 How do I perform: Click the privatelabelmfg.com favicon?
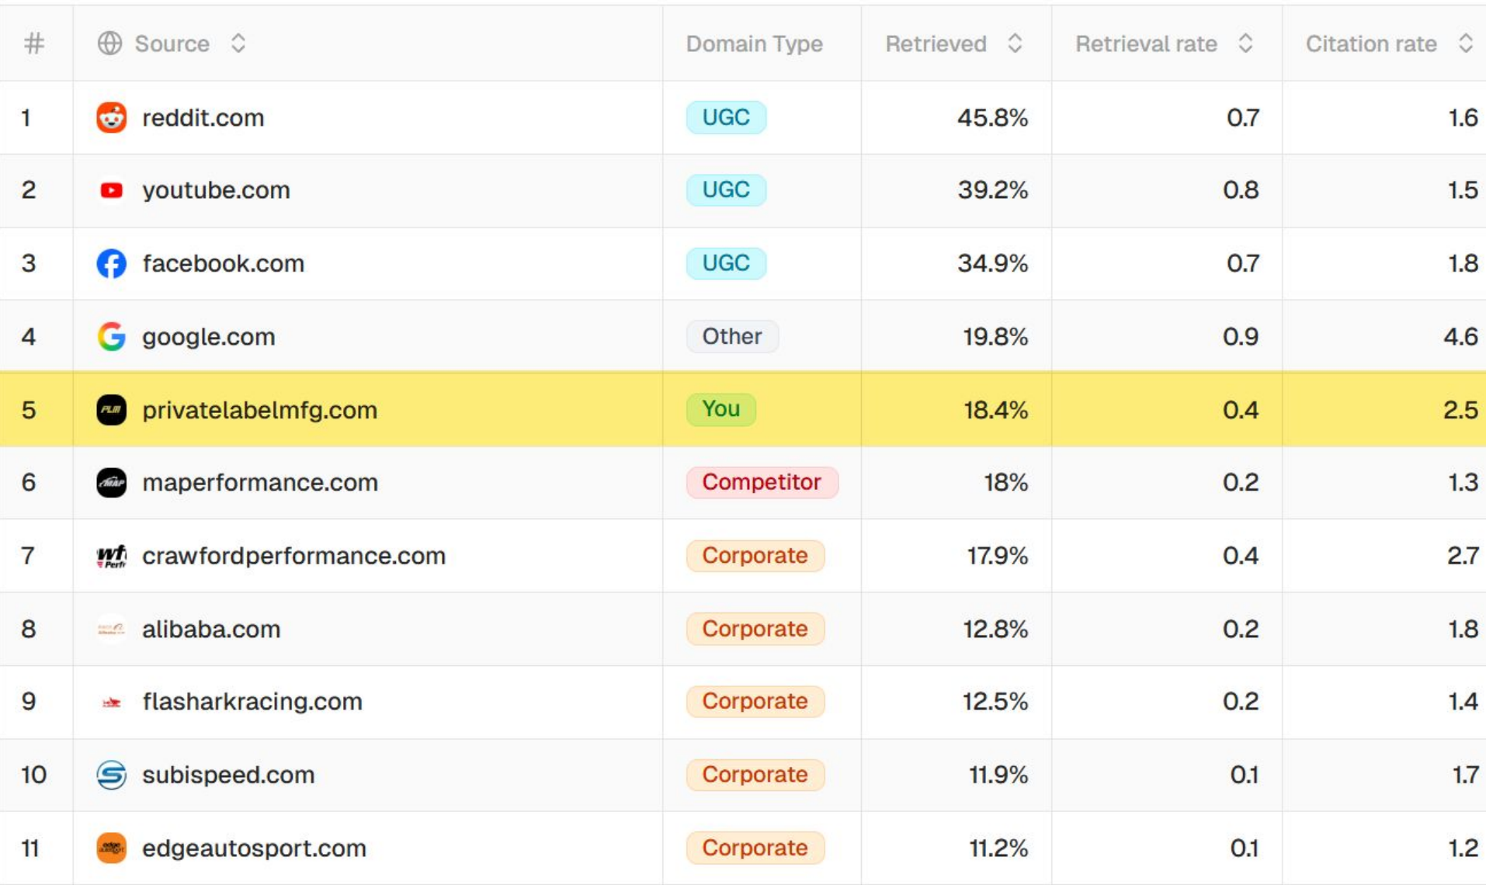point(111,410)
